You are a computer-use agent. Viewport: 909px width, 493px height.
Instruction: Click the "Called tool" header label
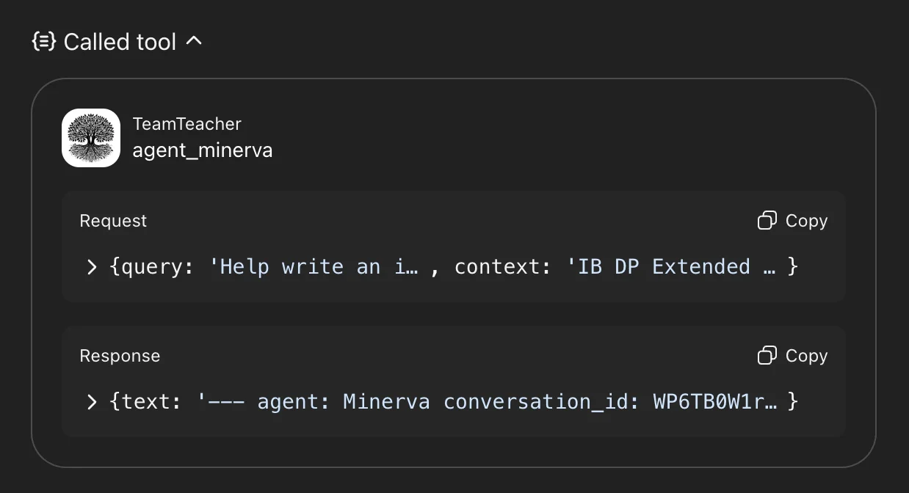[x=120, y=42]
